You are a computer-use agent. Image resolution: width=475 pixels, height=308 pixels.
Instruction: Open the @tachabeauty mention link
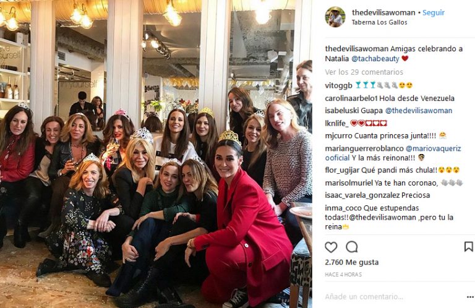(375, 59)
